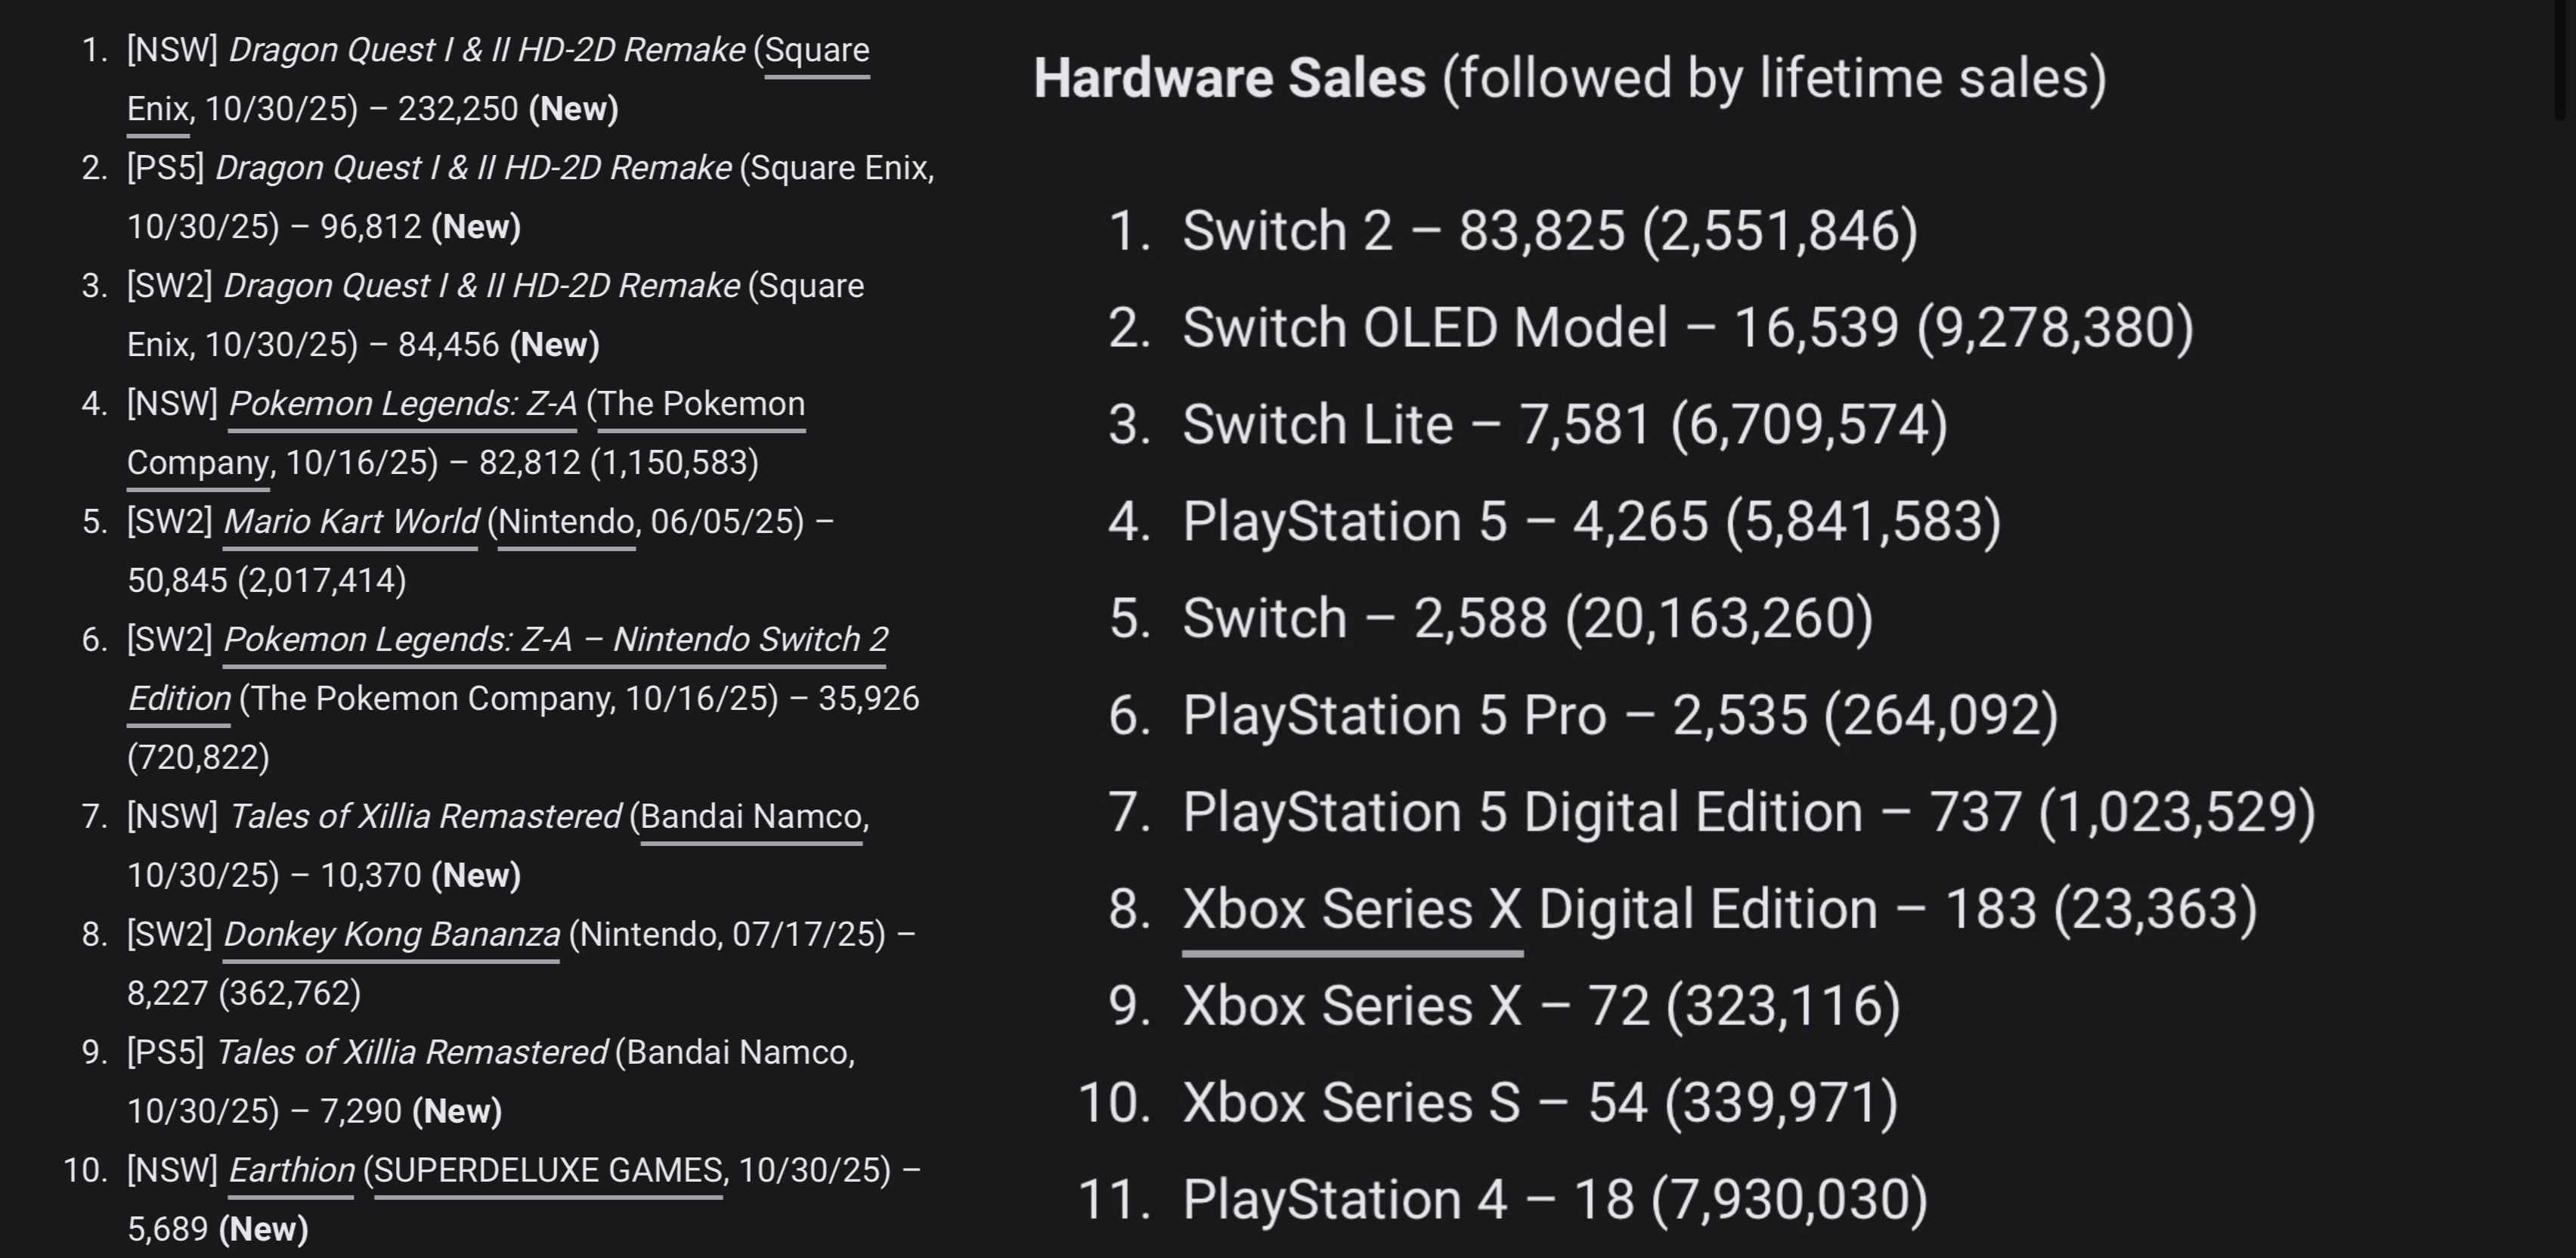Open the underlined Square Enix link in entry 1

816,50
